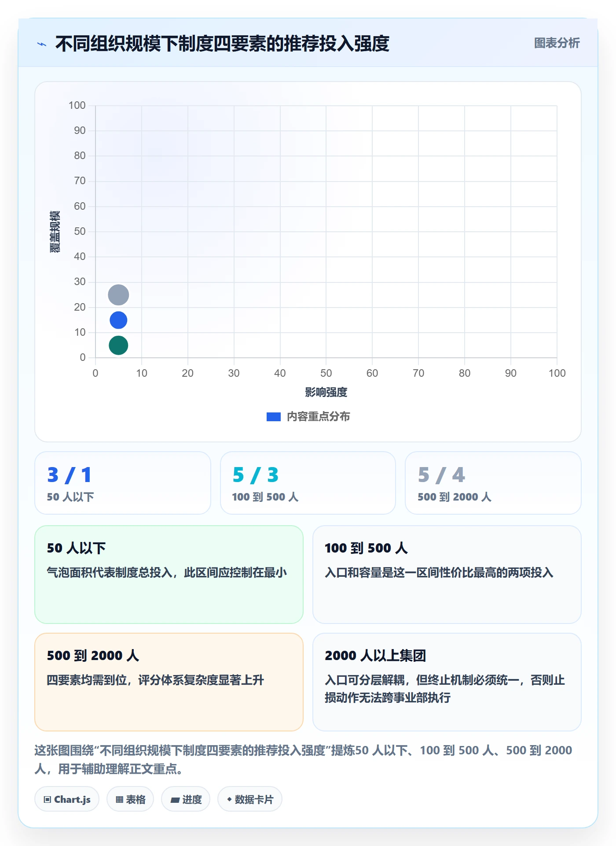Open the 3 / 1 stat card
Screen dimensions: 616x846
click(x=123, y=483)
